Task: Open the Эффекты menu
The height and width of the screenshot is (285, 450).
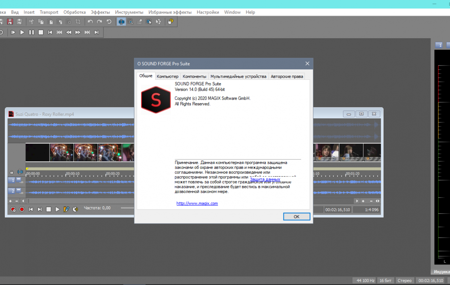Action: click(x=100, y=12)
